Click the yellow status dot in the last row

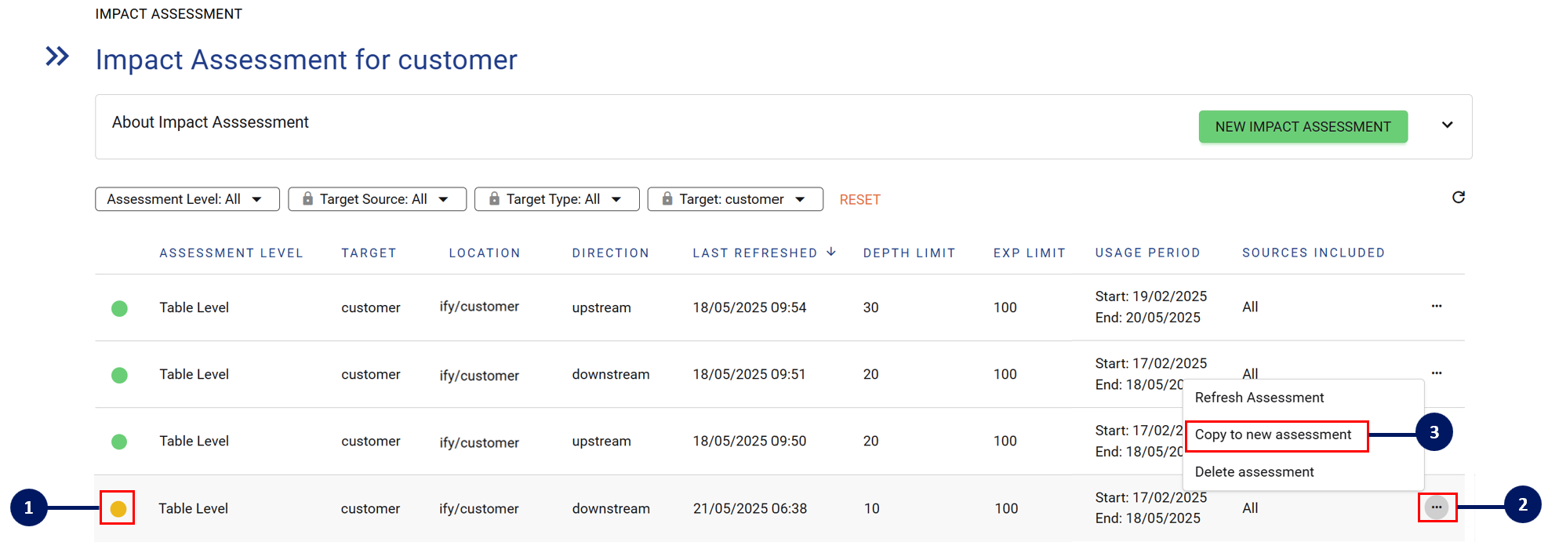118,508
